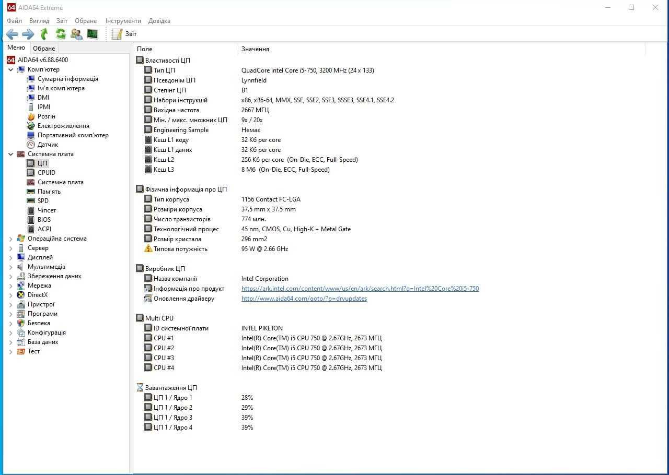Select the CPU #3 row
The image size is (669, 475).
pyautogui.click(x=389, y=358)
